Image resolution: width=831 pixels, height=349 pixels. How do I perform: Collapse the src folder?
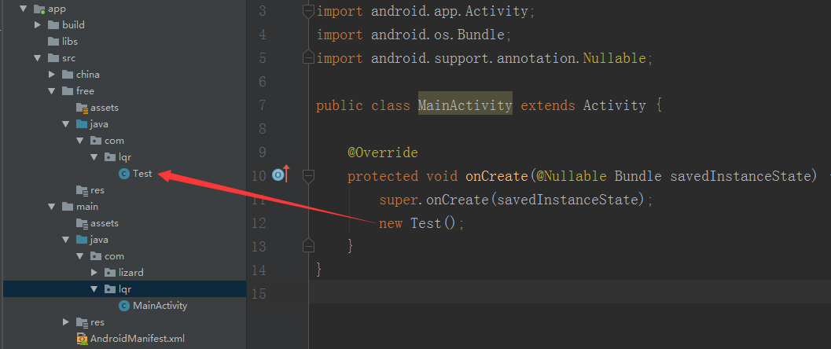tap(37, 57)
